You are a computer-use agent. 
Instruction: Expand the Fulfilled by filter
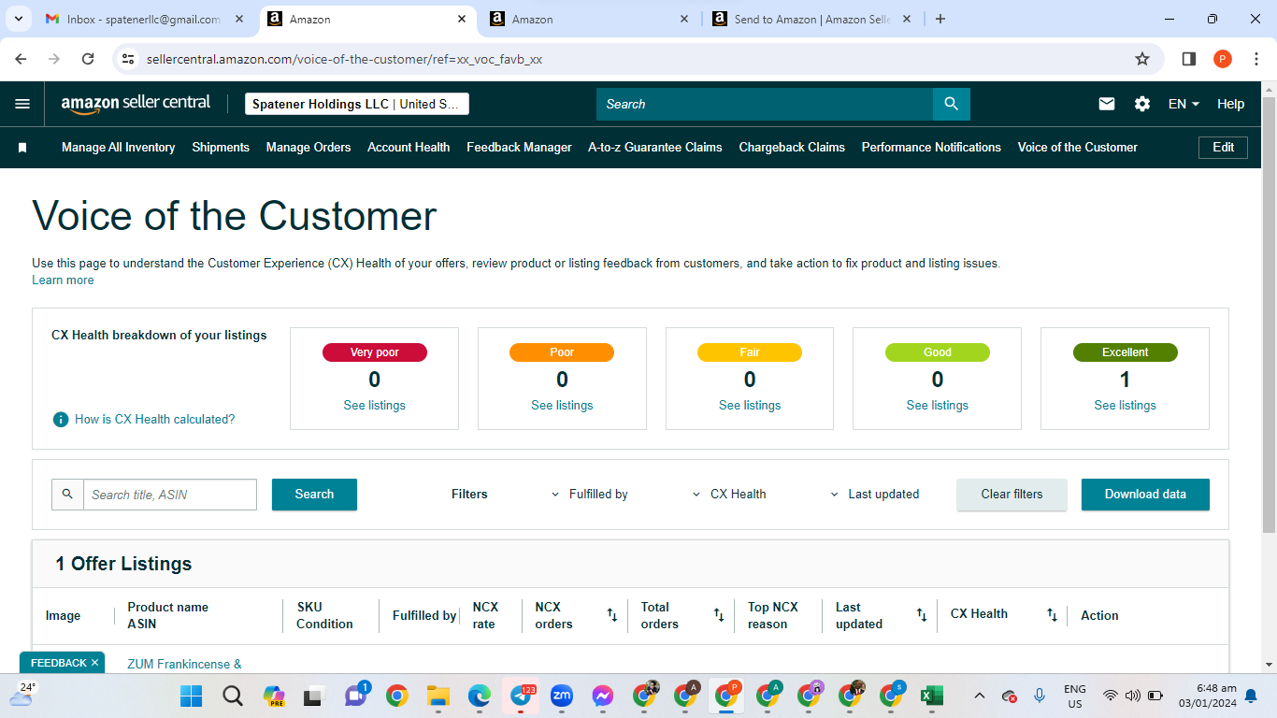(x=589, y=494)
